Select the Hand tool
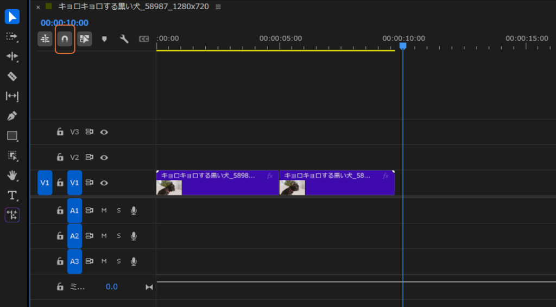Image resolution: width=556 pixels, height=307 pixels. click(x=12, y=176)
